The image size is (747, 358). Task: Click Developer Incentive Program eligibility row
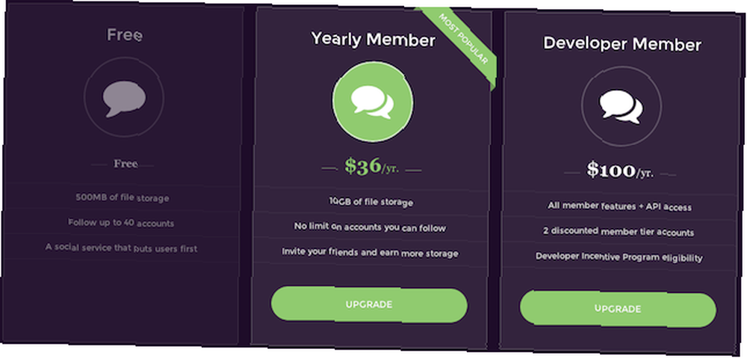tap(619, 257)
